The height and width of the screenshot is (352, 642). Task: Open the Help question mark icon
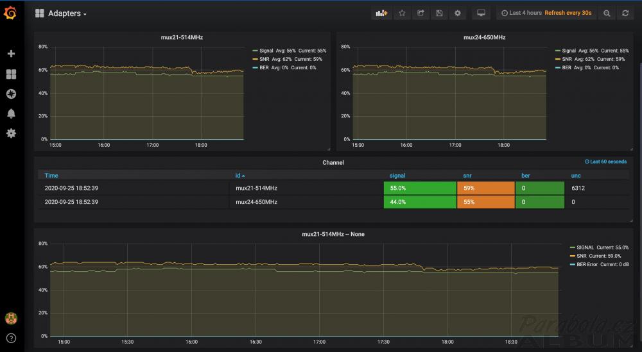tap(11, 338)
